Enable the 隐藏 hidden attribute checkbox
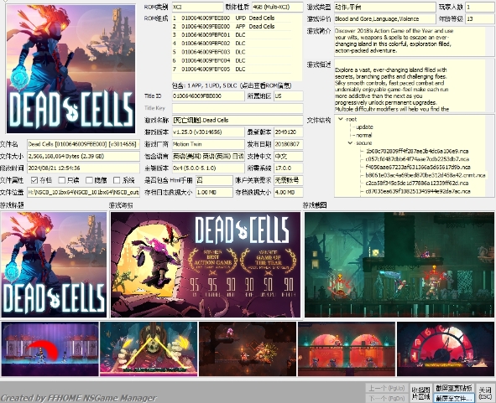The height and width of the screenshot is (403, 496). (89, 180)
